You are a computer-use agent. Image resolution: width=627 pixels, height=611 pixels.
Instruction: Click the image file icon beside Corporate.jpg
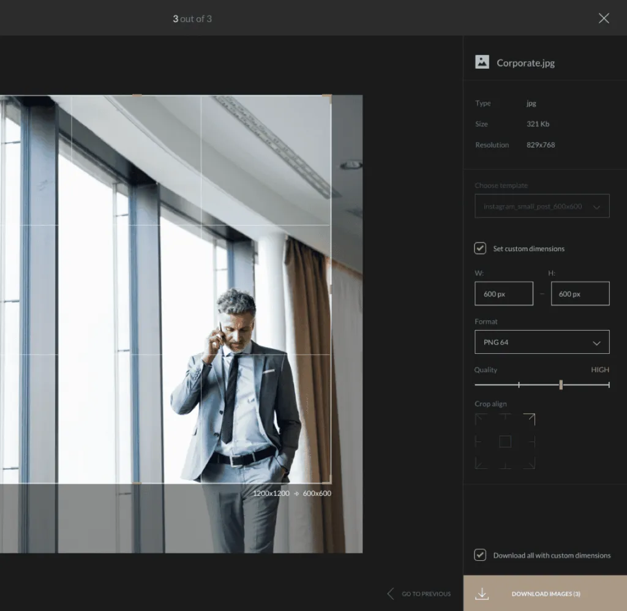point(482,62)
